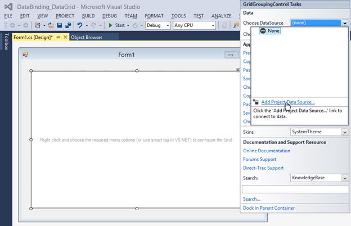
Task: Click the Redo arrow icon
Action: tap(93, 25)
